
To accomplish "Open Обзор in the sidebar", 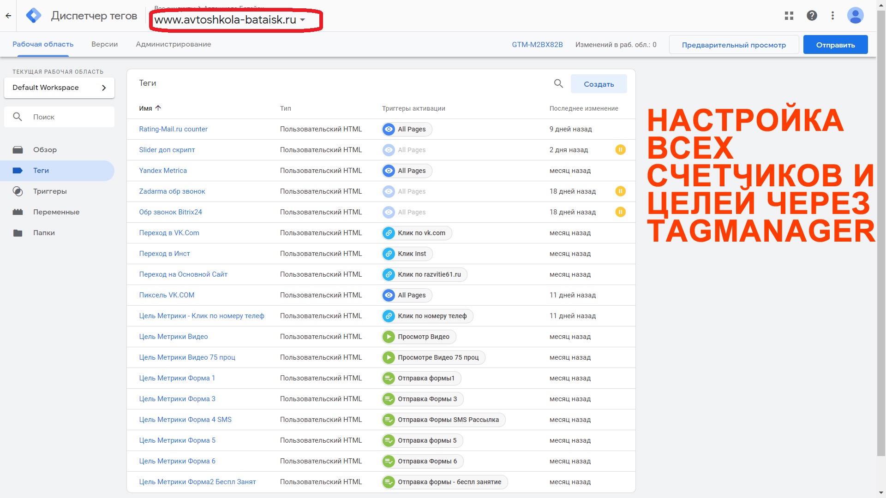I will click(45, 149).
